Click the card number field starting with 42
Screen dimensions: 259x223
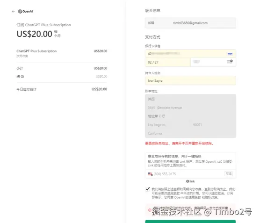tap(190, 54)
